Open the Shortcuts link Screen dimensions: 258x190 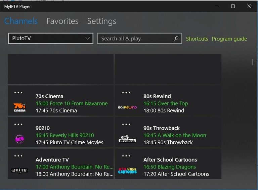(197, 39)
